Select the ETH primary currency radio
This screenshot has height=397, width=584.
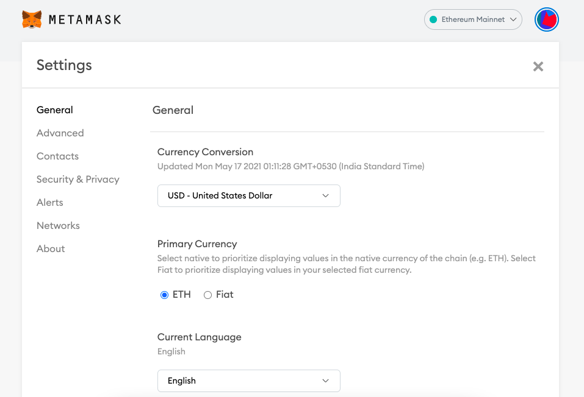(x=164, y=295)
